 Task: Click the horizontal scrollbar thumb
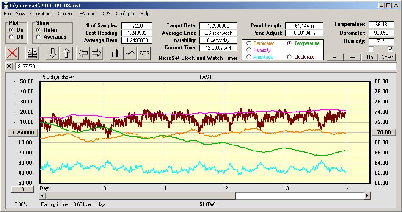(x=140, y=196)
